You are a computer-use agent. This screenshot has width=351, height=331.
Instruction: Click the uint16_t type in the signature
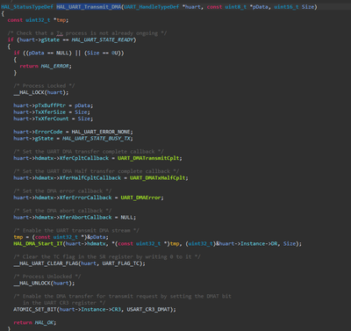pos(287,7)
